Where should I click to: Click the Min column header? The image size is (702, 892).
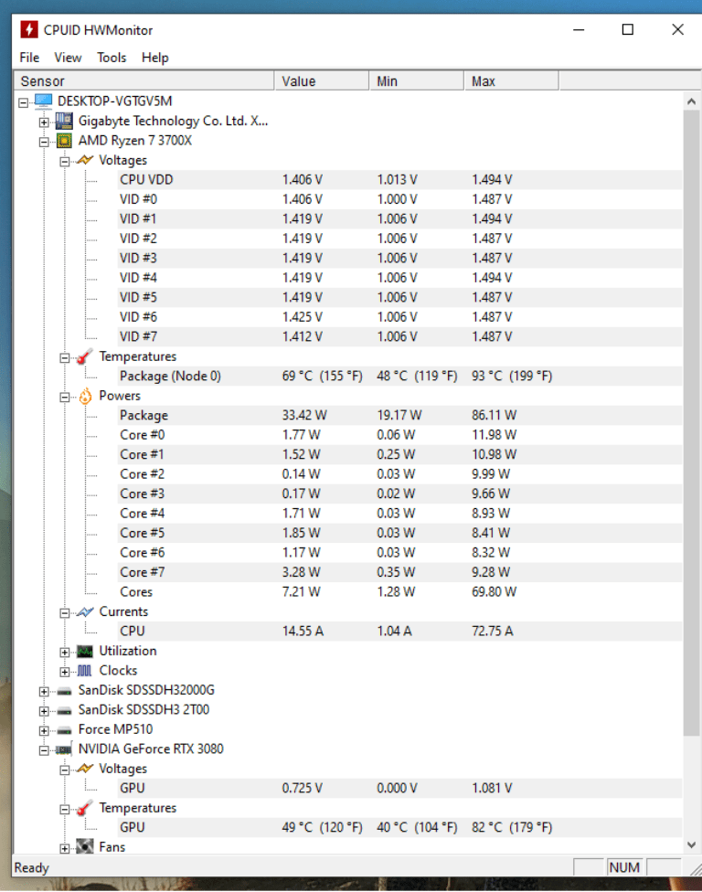pos(417,80)
